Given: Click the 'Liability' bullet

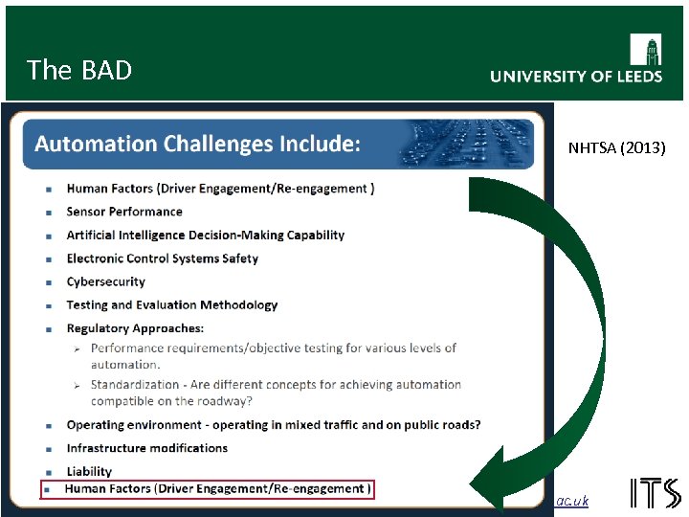Looking at the screenshot, I should click(89, 471).
